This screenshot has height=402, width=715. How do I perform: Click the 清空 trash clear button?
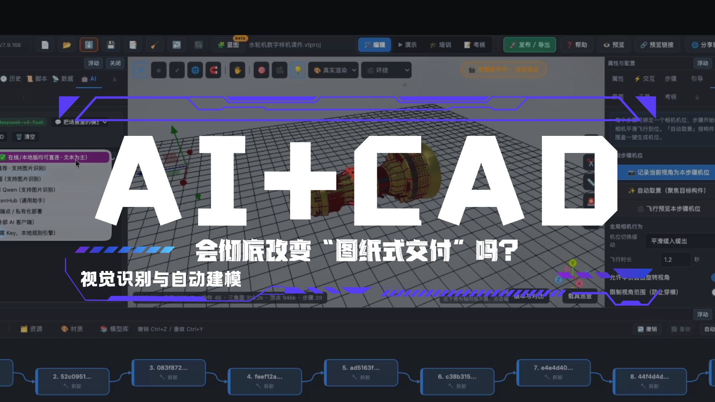(x=26, y=137)
